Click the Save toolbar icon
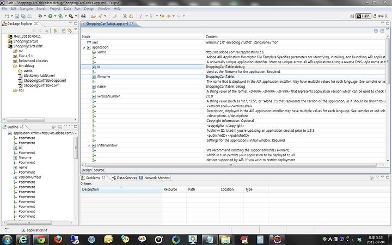 pos(17,16)
